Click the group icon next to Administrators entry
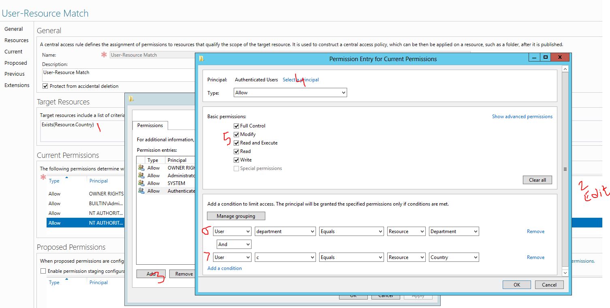This screenshot has width=610, height=308. [x=142, y=175]
